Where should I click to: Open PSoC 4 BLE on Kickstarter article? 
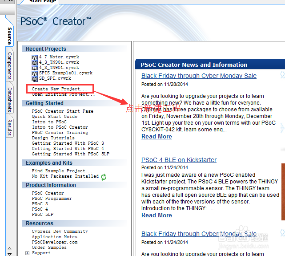point(179,160)
